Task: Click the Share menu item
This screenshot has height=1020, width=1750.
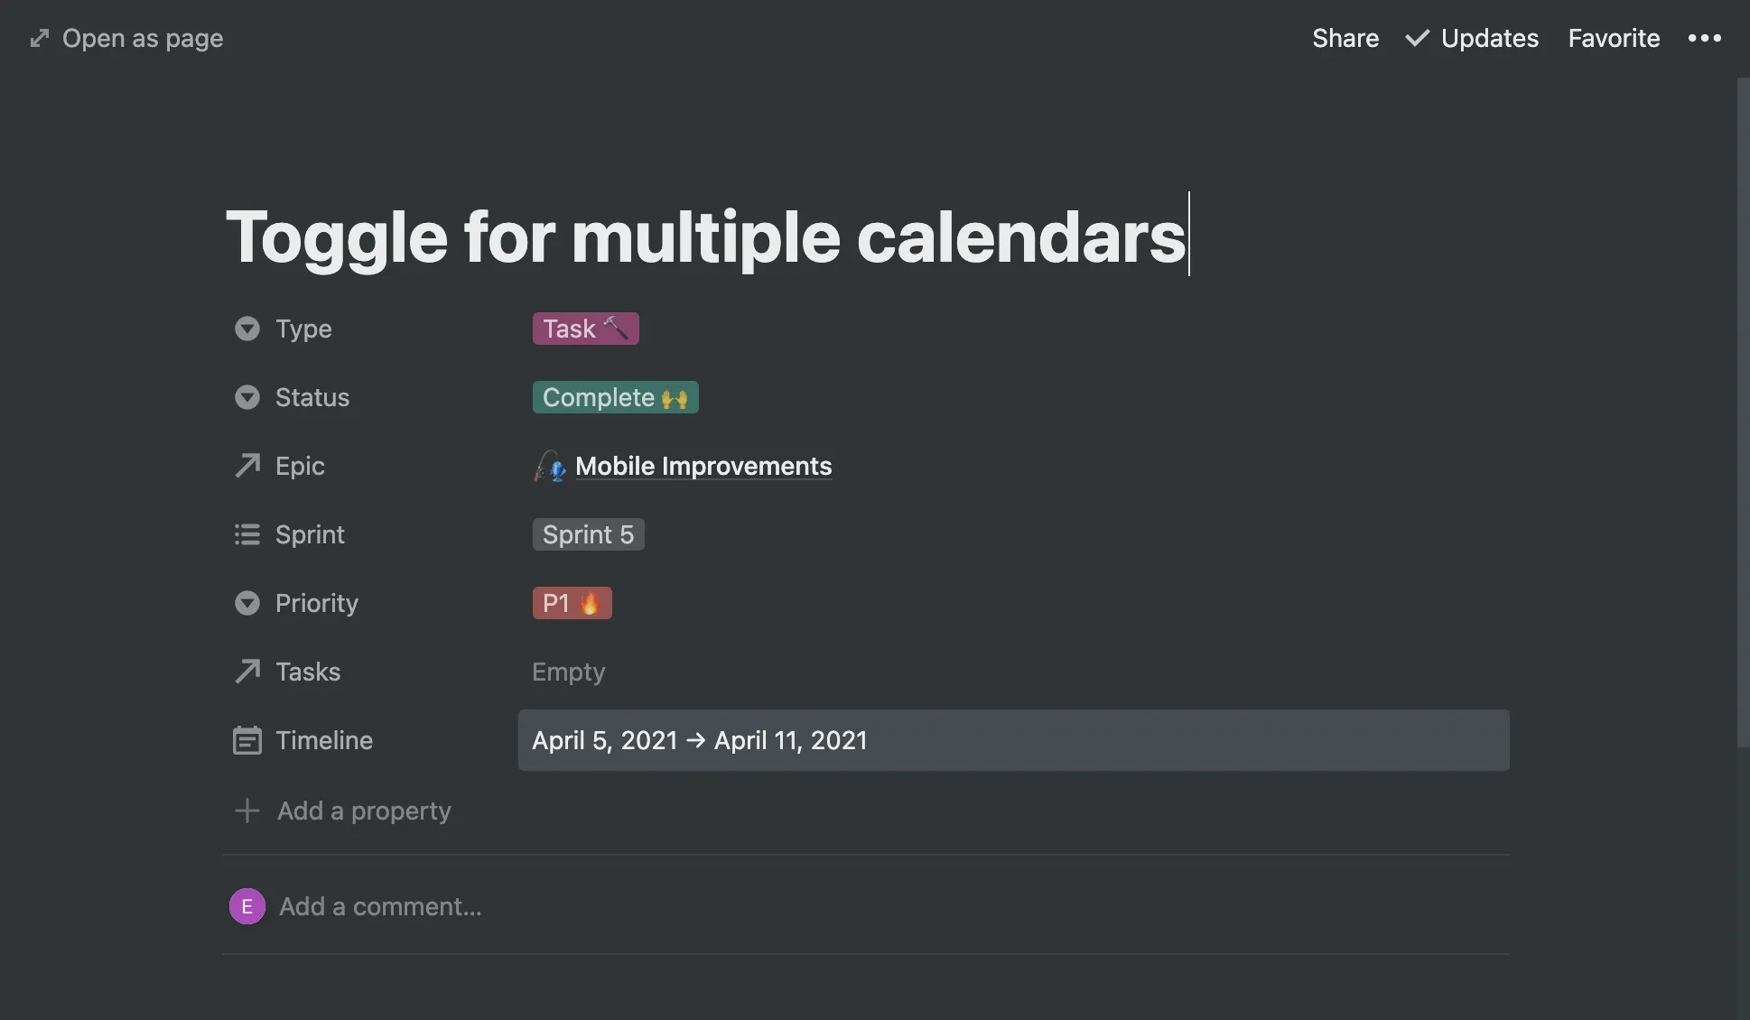Action: (x=1345, y=38)
